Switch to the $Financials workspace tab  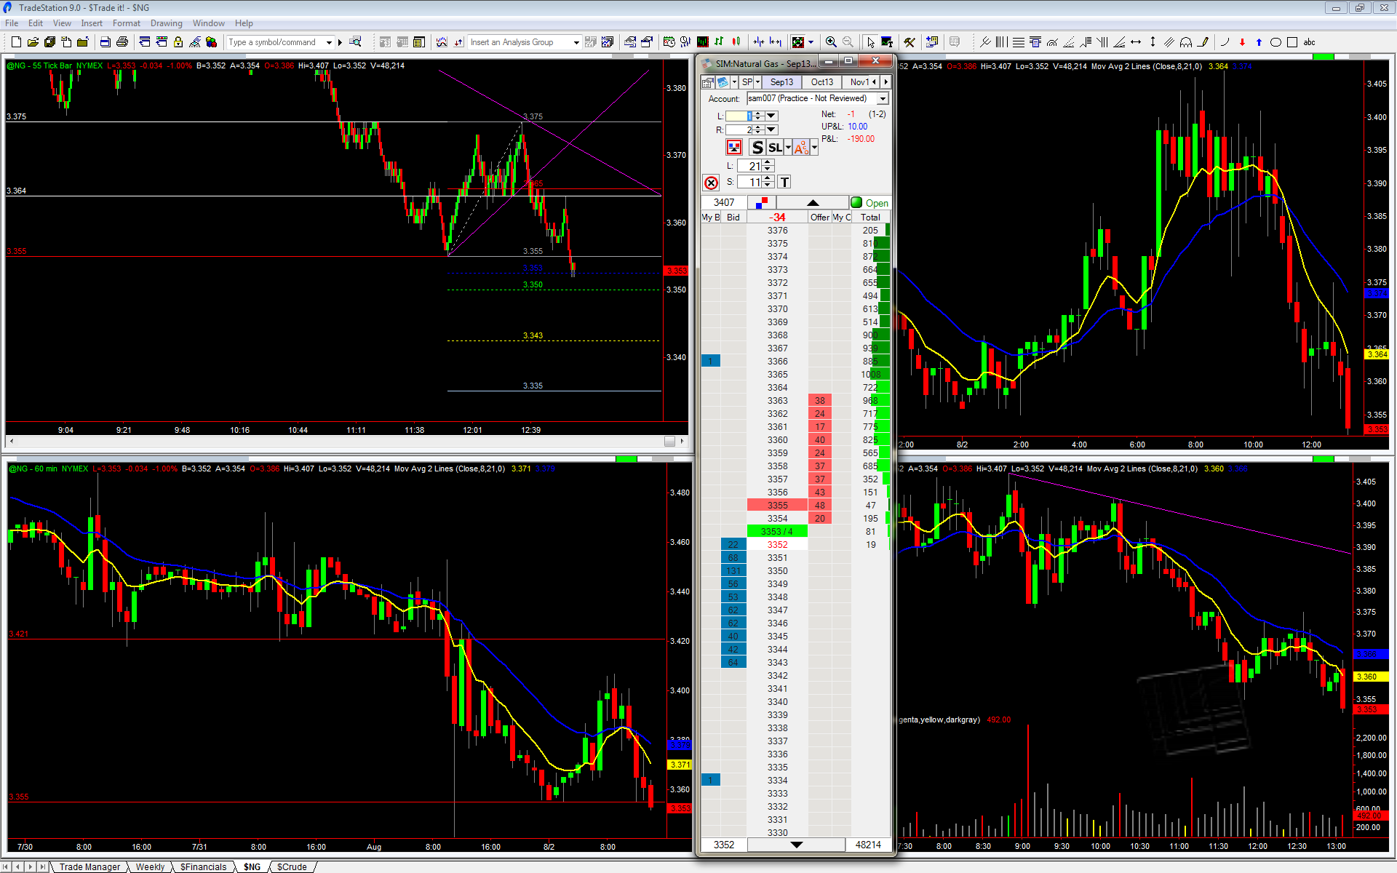[203, 866]
